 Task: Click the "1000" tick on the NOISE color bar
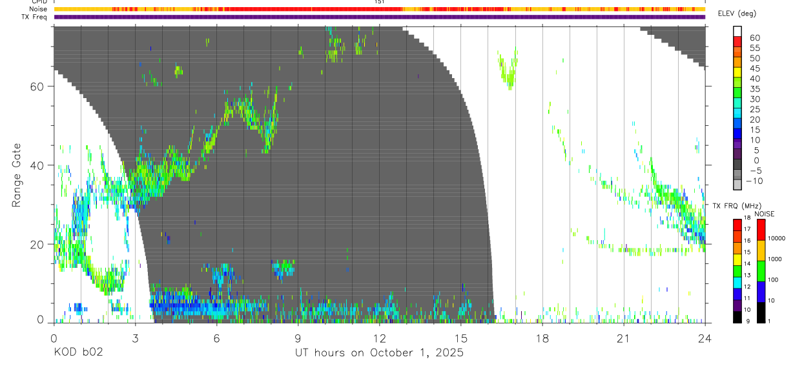(776, 259)
